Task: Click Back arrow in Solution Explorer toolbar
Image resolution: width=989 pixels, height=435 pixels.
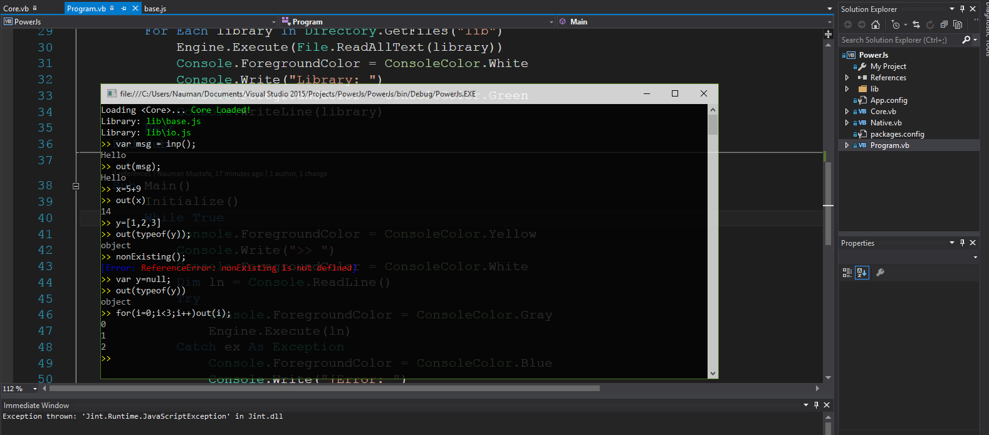Action: click(x=848, y=24)
